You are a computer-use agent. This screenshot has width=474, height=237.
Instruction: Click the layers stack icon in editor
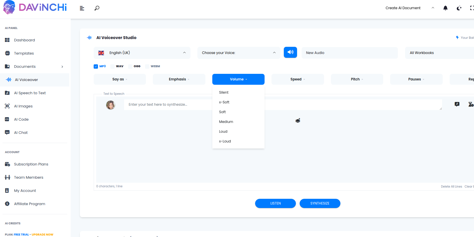pos(298,121)
